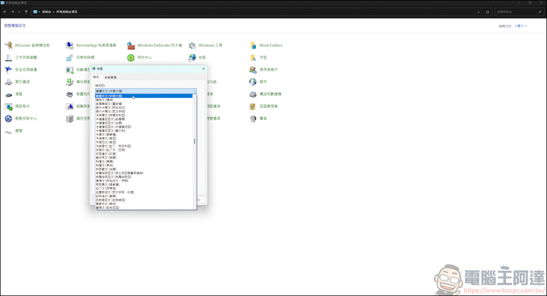Select 卡達隆尼亞文 (義大利) format
547x296 pixels.
[x=144, y=131]
